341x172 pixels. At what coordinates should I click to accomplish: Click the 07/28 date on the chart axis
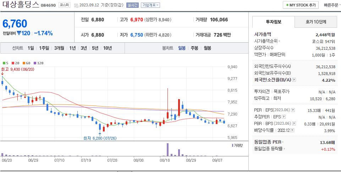(112, 160)
